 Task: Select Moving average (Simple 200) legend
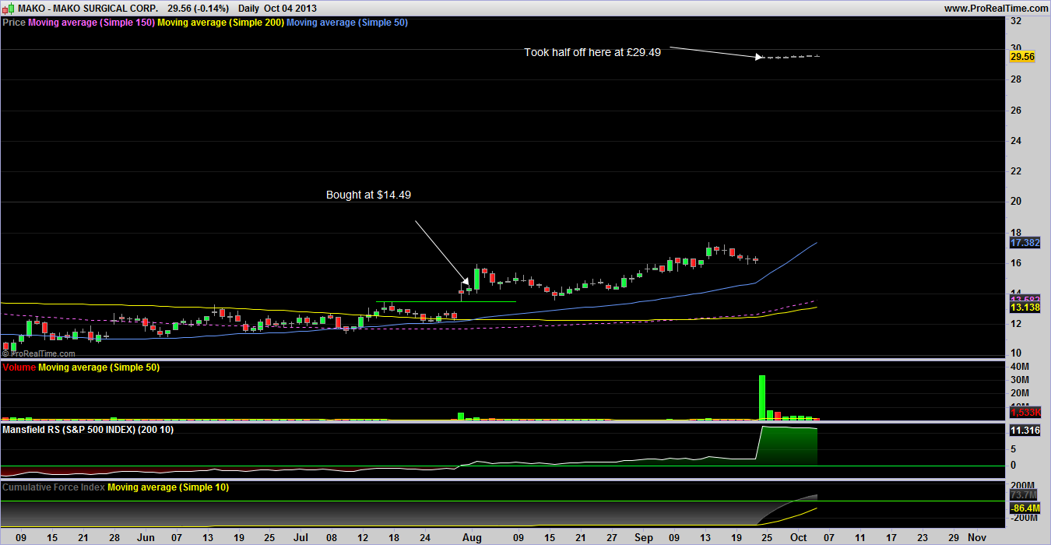221,23
